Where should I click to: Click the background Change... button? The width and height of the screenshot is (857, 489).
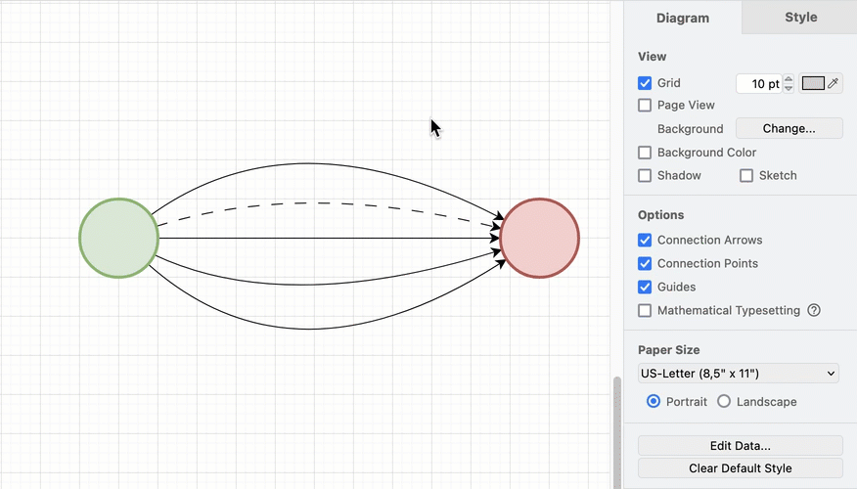(789, 128)
